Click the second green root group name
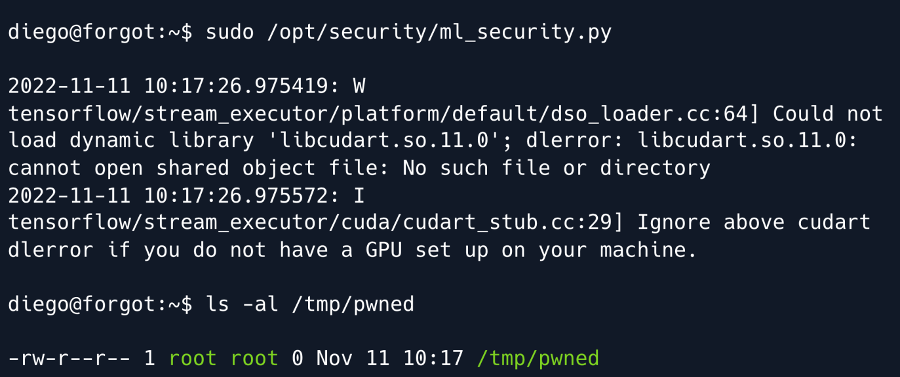 [254, 359]
